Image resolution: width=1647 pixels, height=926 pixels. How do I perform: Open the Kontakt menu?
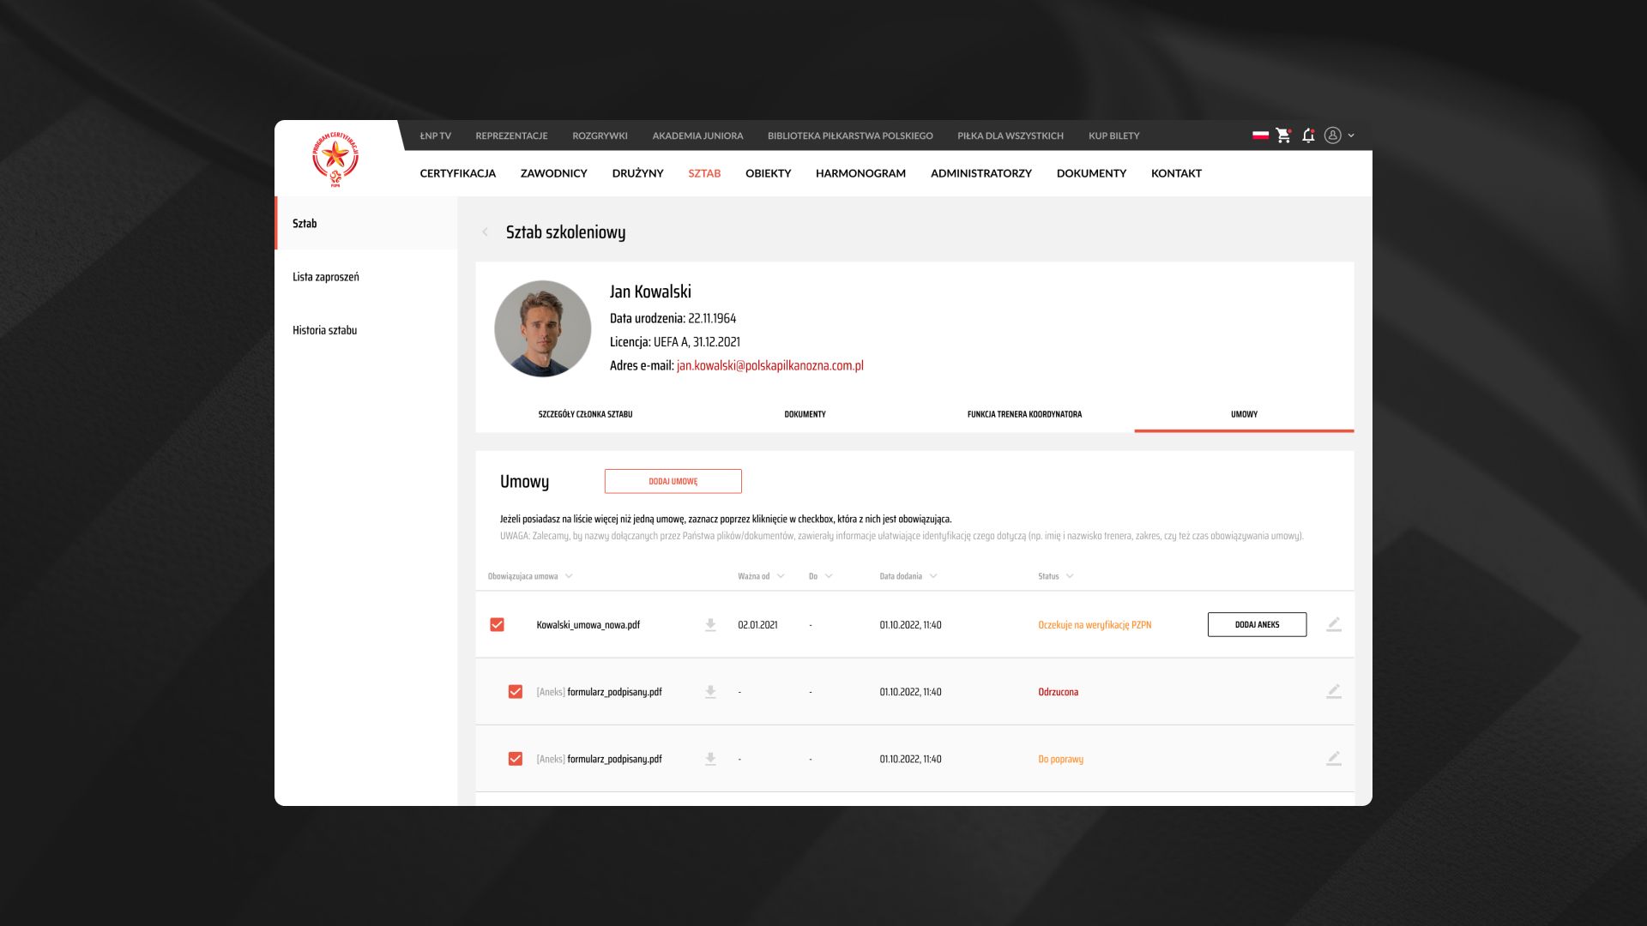(1176, 173)
